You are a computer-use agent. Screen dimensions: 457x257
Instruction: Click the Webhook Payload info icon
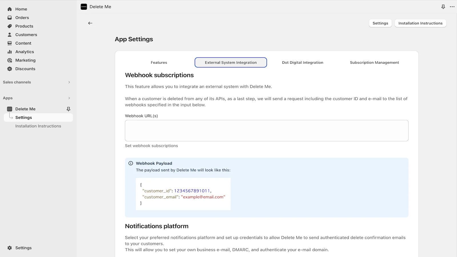131,163
